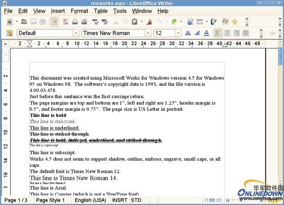This screenshot has width=284, height=205.
Task: Open the Tools menu
Action: pyautogui.click(x=120, y=11)
